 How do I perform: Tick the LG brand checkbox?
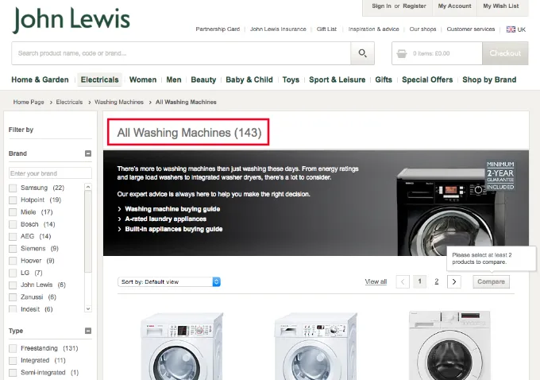13,273
